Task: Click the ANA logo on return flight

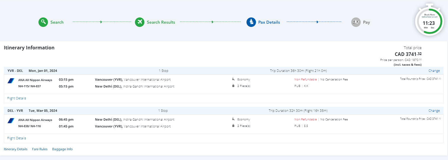Action: point(11,121)
